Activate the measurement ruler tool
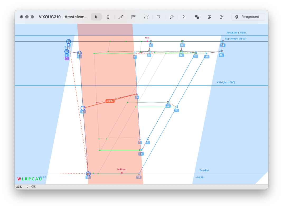This screenshot has height=209, width=283. click(x=133, y=17)
